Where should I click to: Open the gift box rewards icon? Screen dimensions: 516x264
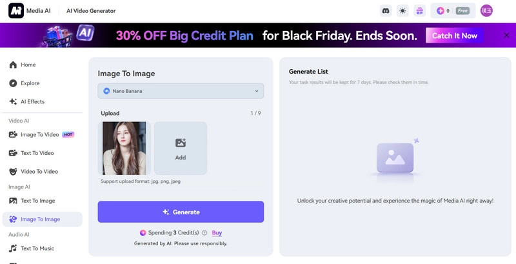tap(419, 10)
